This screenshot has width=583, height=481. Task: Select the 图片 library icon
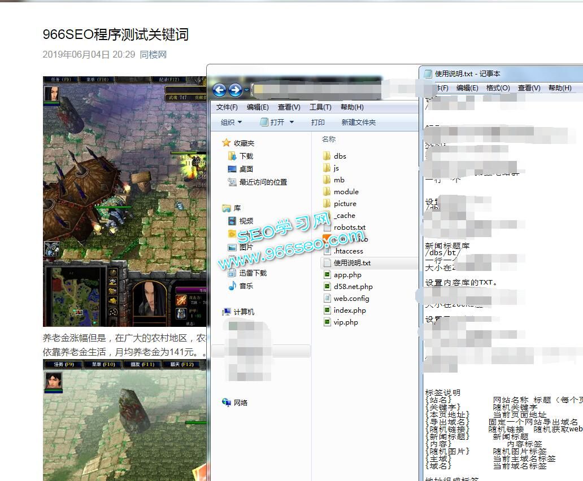[232, 247]
